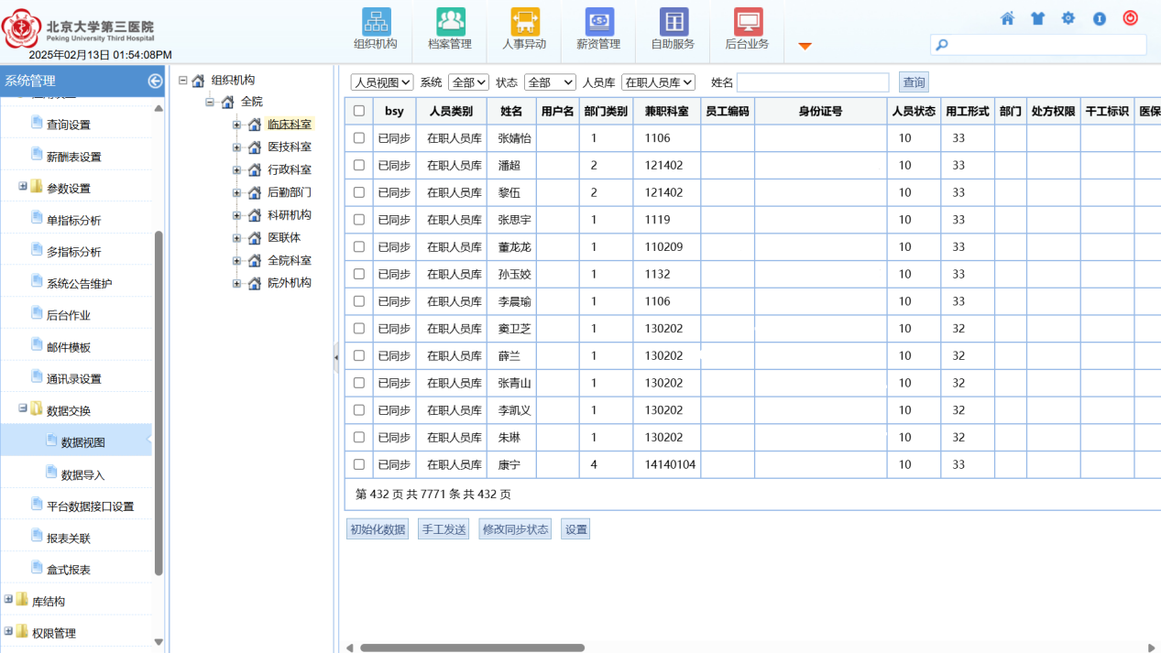Click the settings gear icon
Image resolution: width=1161 pixels, height=653 pixels.
click(1068, 18)
